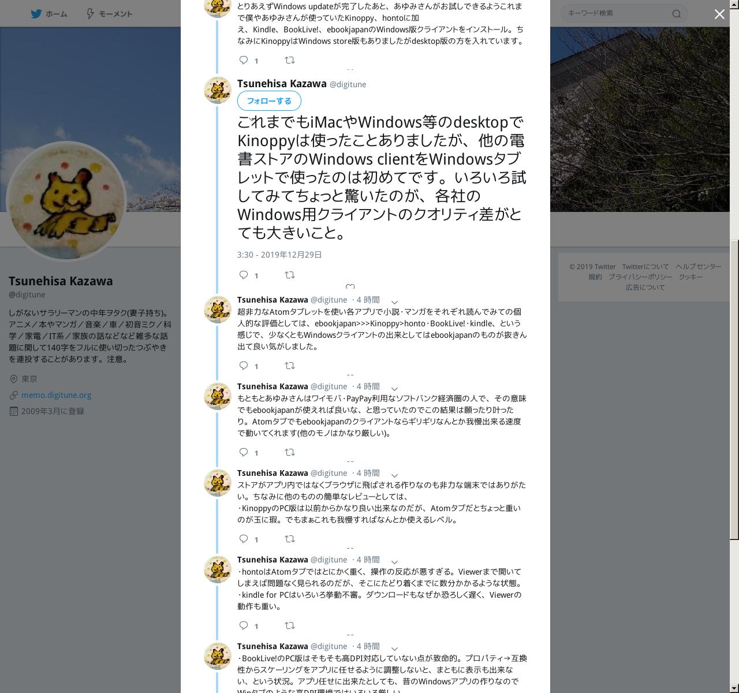Click the Twitter bird home icon
This screenshot has height=693, width=739.
pyautogui.click(x=36, y=13)
